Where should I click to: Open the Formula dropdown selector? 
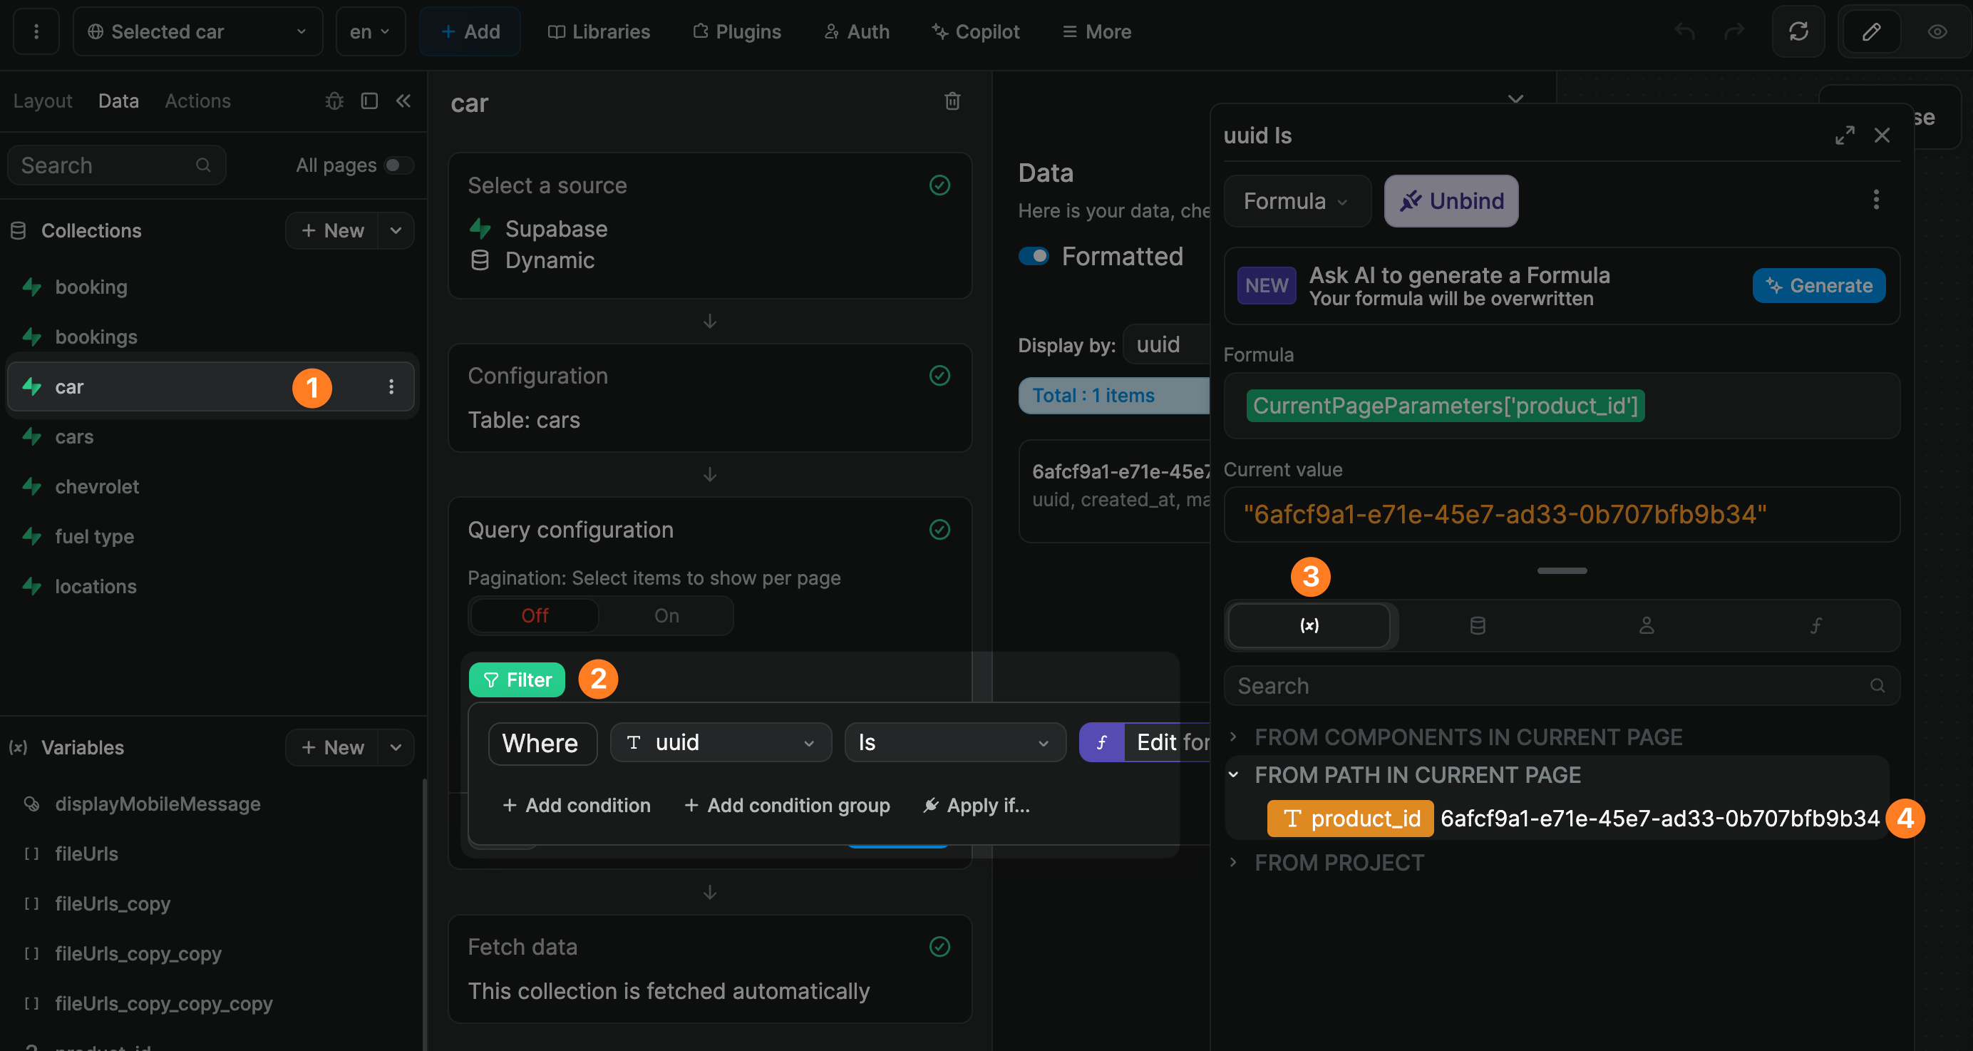1296,202
